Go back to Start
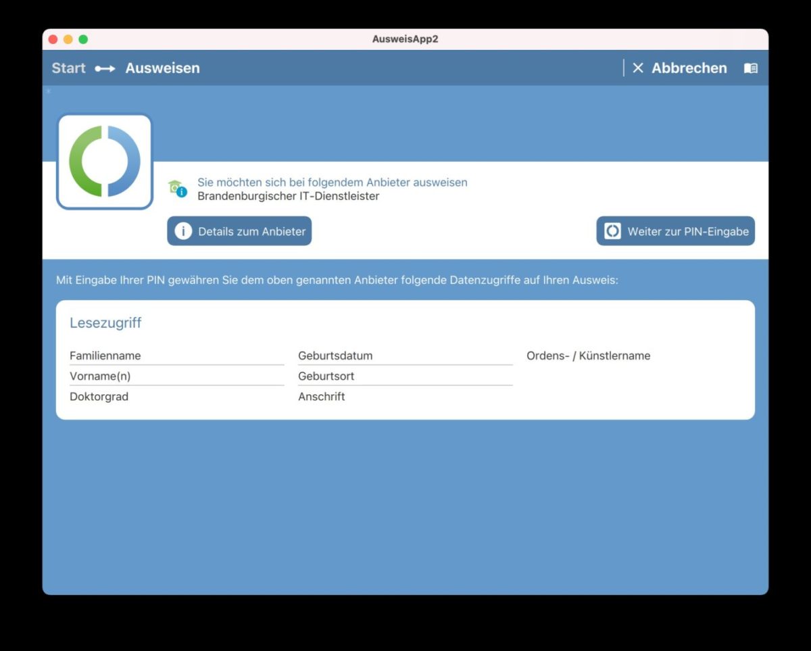Screen dimensions: 811x651 (x=68, y=68)
